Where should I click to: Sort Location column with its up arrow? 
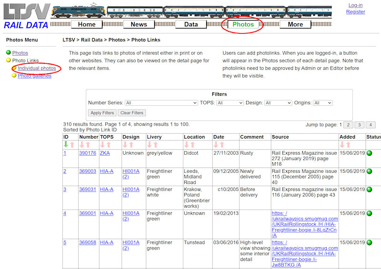click(x=193, y=144)
